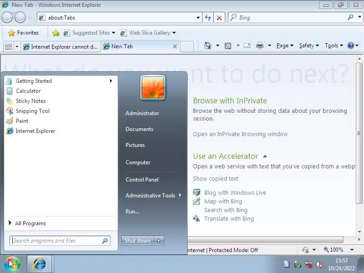Click the Blog with Windows Live icon

click(197, 192)
